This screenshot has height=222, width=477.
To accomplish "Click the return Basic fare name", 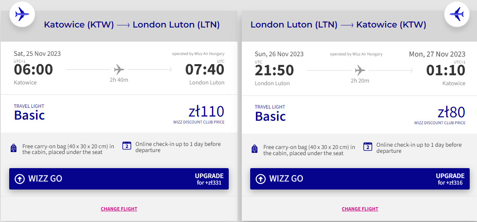I will pos(270,116).
